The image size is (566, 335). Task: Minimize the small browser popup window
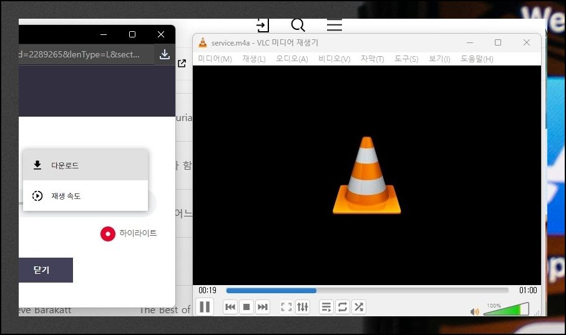104,34
